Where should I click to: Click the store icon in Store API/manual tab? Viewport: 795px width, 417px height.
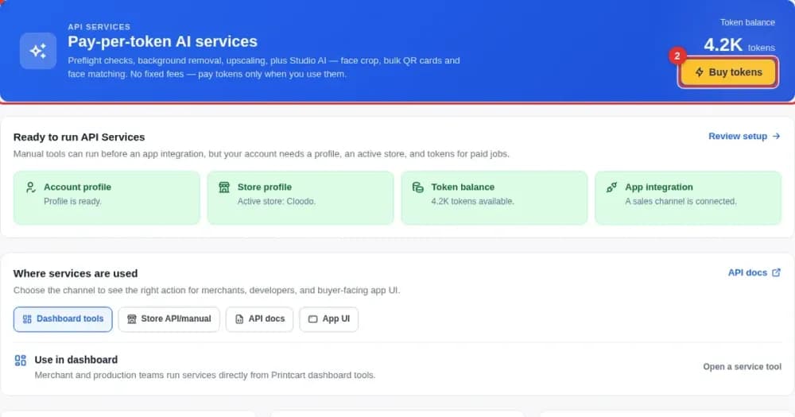[132, 319]
